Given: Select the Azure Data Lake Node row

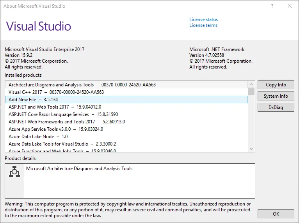Looking at the screenshot, I should pos(126,137).
